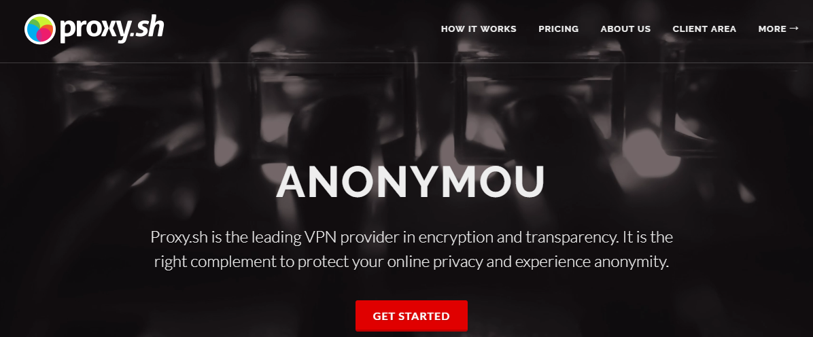Click the horizontal divider line below header
Viewport: 813px width, 337px height.
pyautogui.click(x=406, y=63)
